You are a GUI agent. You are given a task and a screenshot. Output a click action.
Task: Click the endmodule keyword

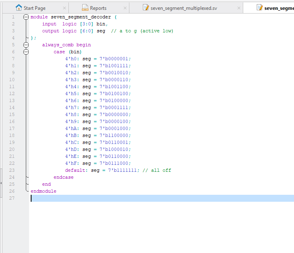click(43, 191)
